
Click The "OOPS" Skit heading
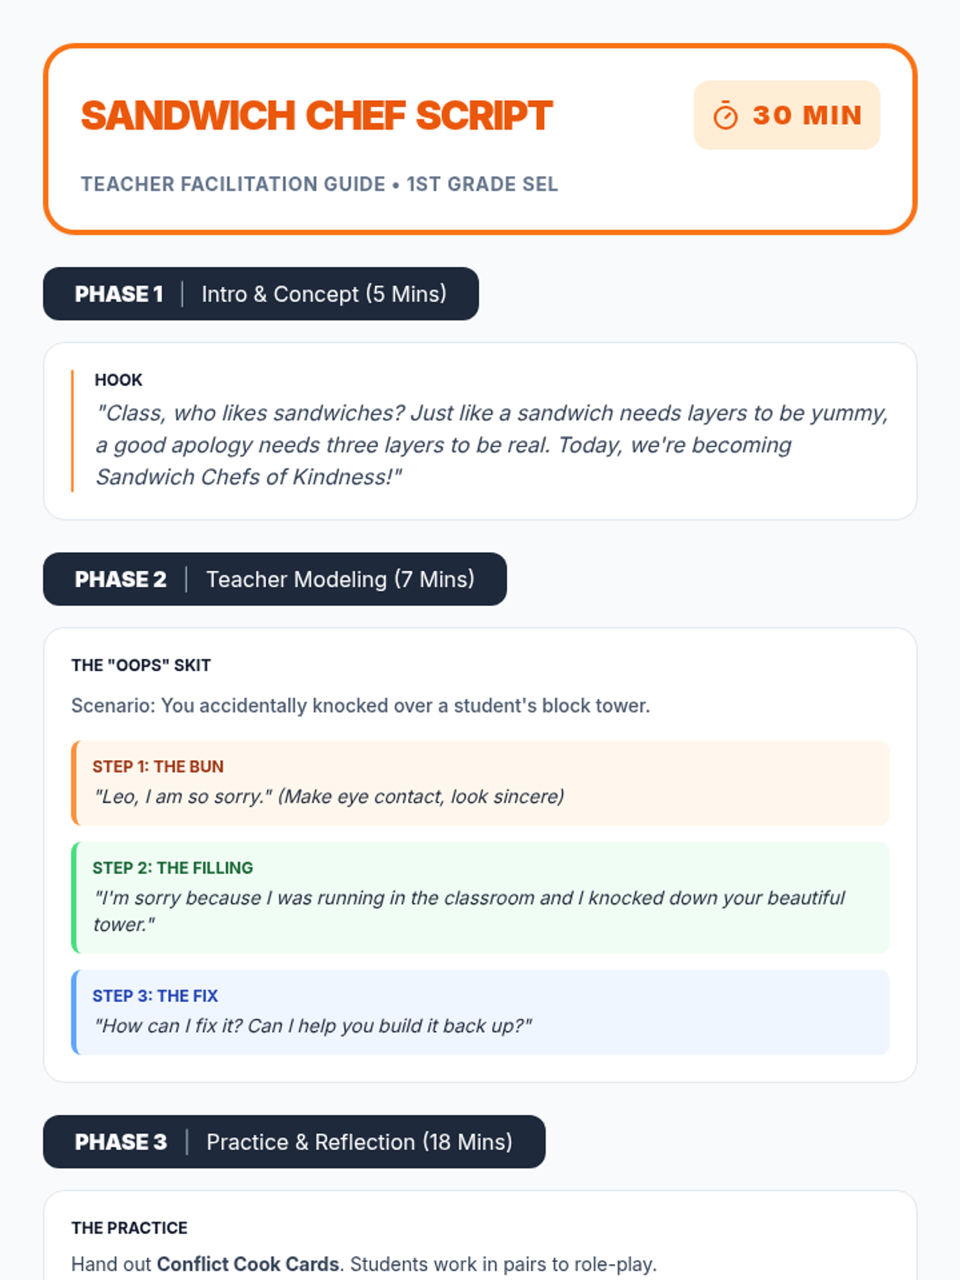click(x=141, y=666)
